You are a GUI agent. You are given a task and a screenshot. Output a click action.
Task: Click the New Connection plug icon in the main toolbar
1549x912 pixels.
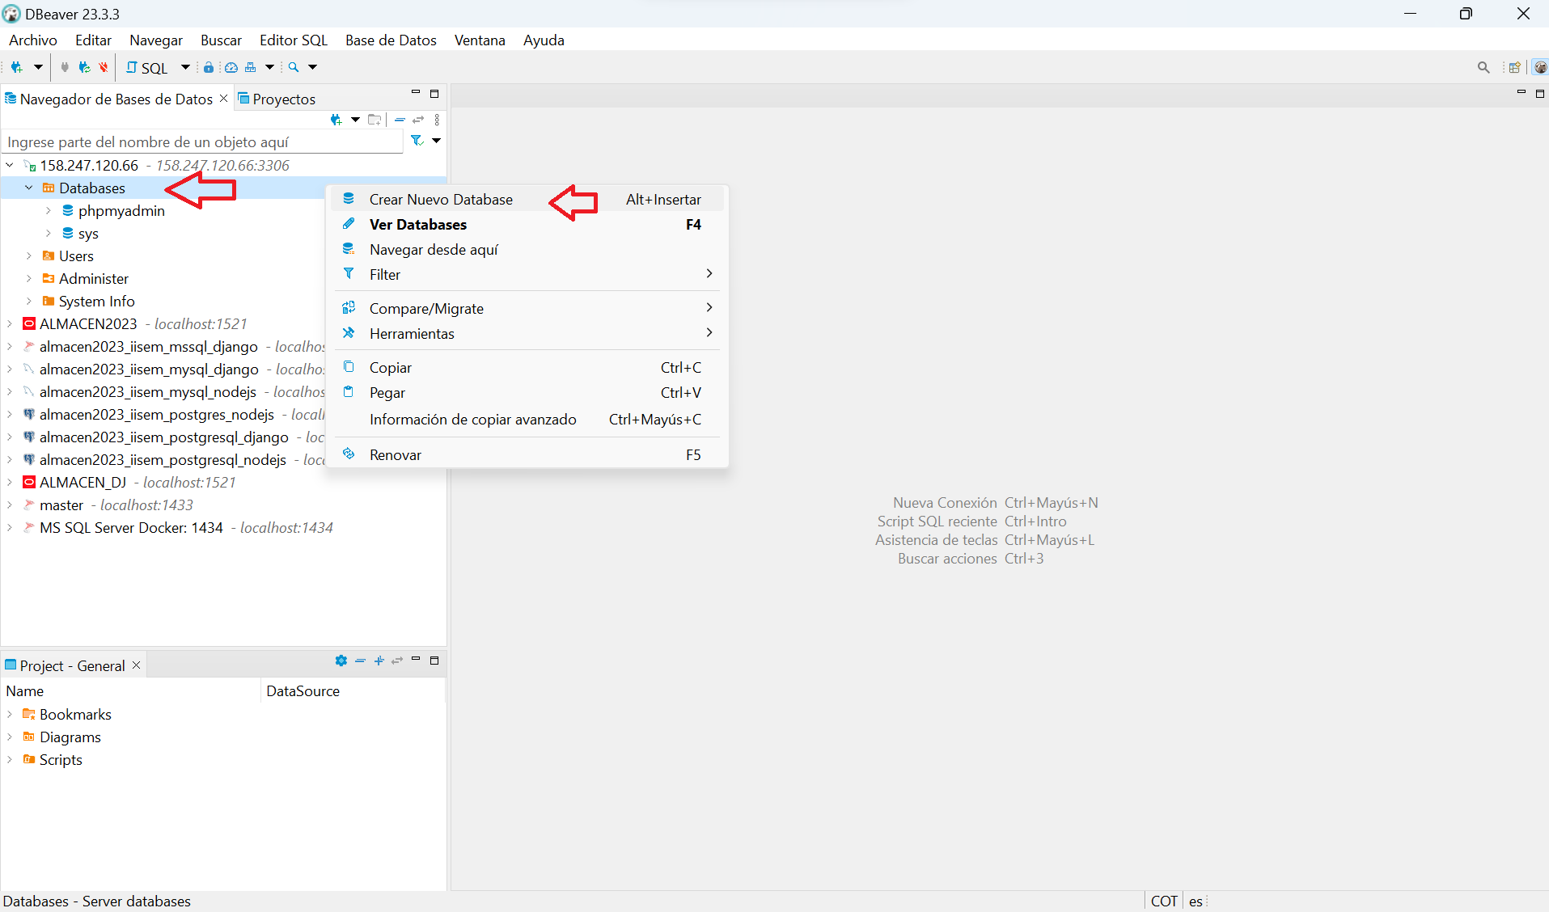(x=17, y=68)
